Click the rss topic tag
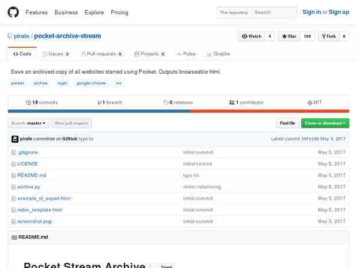Screen dimensions: 357x268 119,83
